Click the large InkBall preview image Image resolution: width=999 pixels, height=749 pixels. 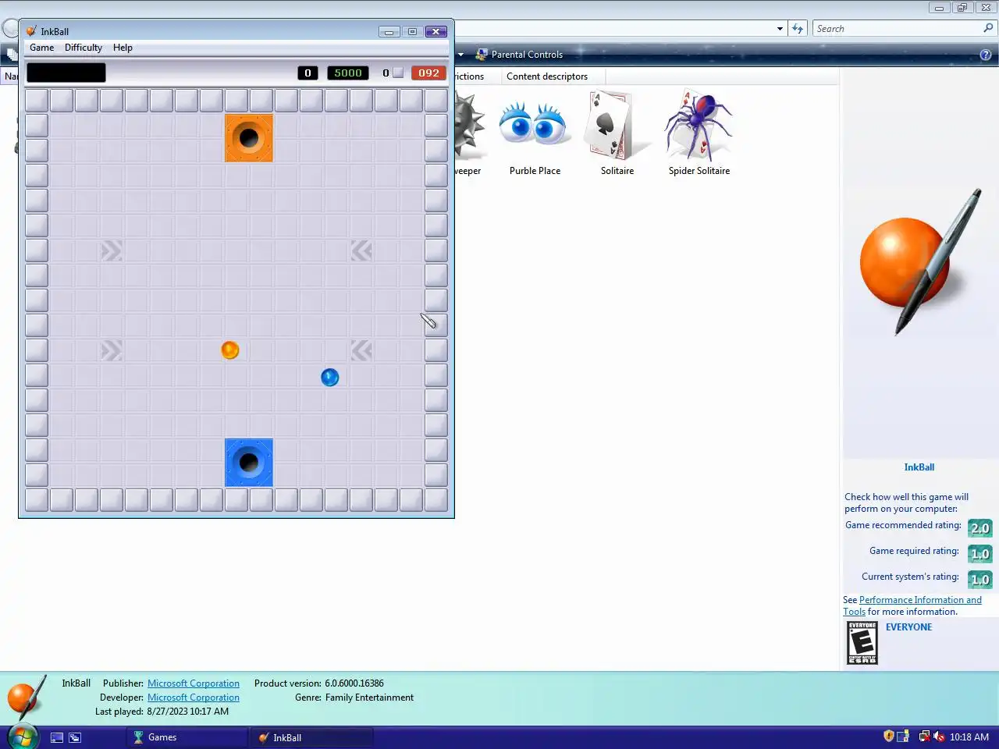[919, 262]
